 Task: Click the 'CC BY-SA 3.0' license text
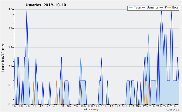tap(173, 110)
